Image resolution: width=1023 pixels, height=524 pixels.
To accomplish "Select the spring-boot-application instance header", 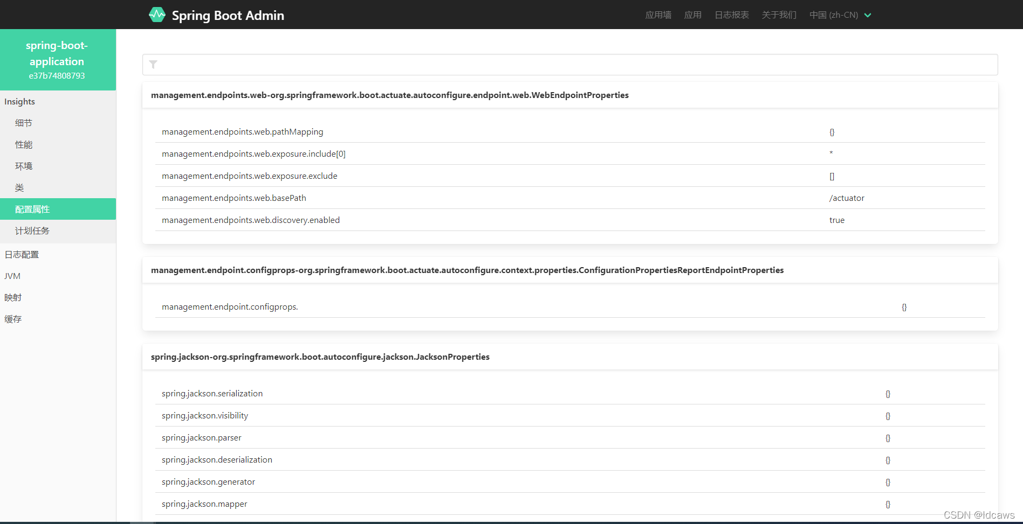I will click(58, 60).
